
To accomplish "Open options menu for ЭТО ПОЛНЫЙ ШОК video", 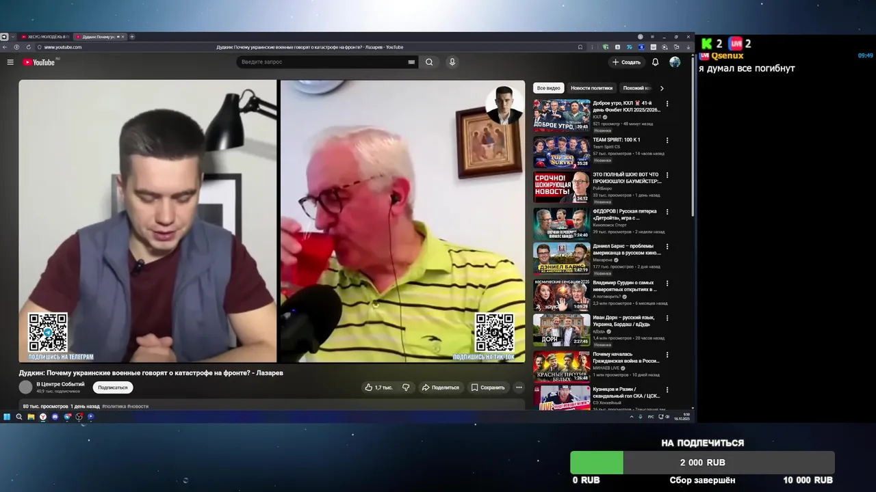I will (x=667, y=176).
